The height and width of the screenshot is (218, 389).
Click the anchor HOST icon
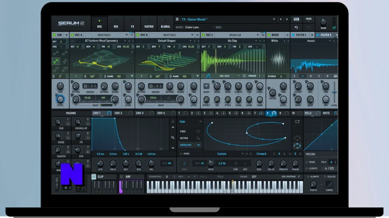click(x=184, y=163)
